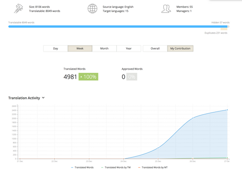Click the caliper size icon
Image resolution: width=242 pixels, height=175 pixels.
click(18, 8)
